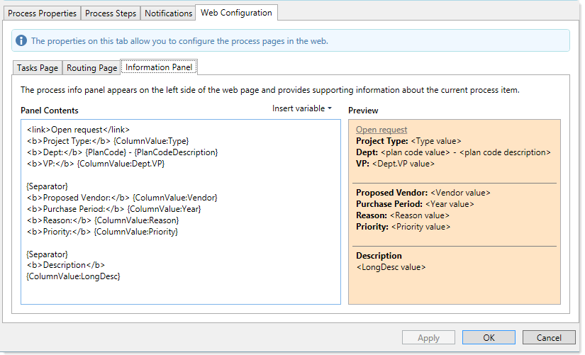Viewport: 585px width, 355px height.
Task: Go to the Notifications tab
Action: tap(169, 13)
